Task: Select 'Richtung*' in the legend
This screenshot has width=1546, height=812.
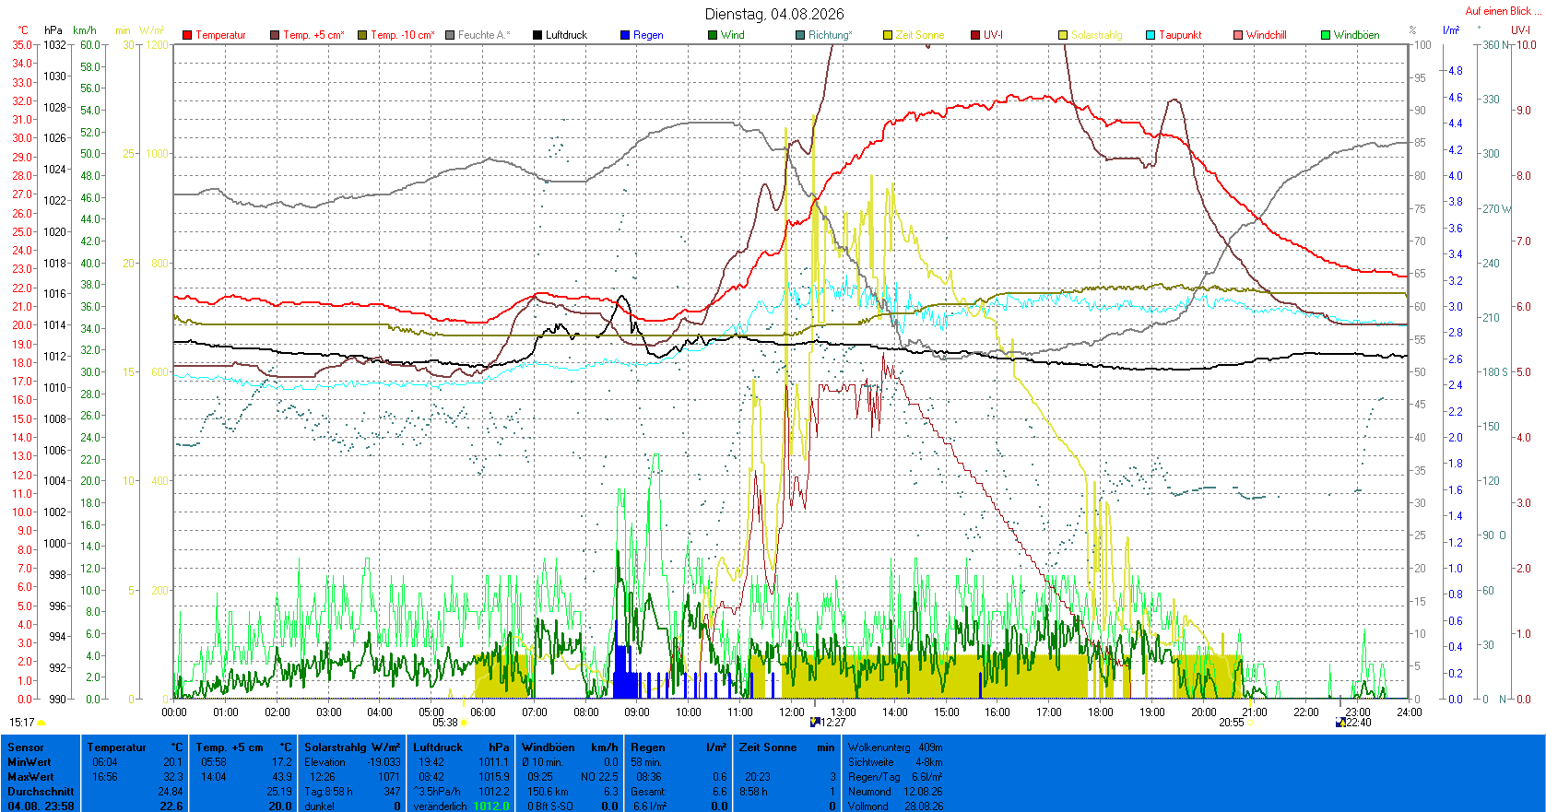Action: [831, 35]
